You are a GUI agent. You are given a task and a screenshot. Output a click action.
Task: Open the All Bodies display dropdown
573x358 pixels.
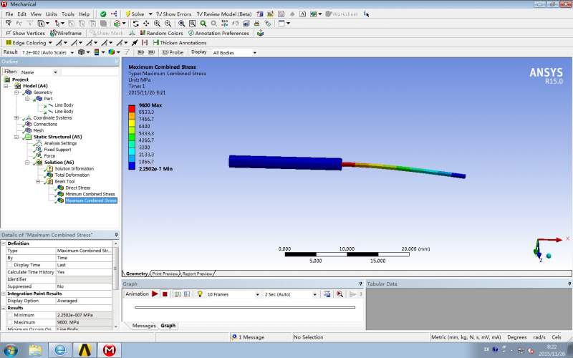click(254, 52)
